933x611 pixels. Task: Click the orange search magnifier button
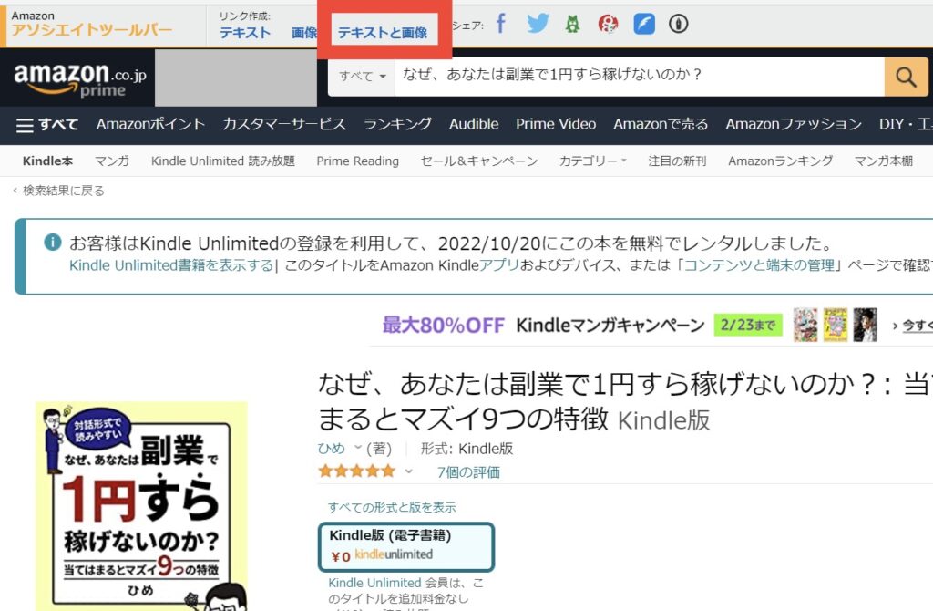pyautogui.click(x=905, y=78)
